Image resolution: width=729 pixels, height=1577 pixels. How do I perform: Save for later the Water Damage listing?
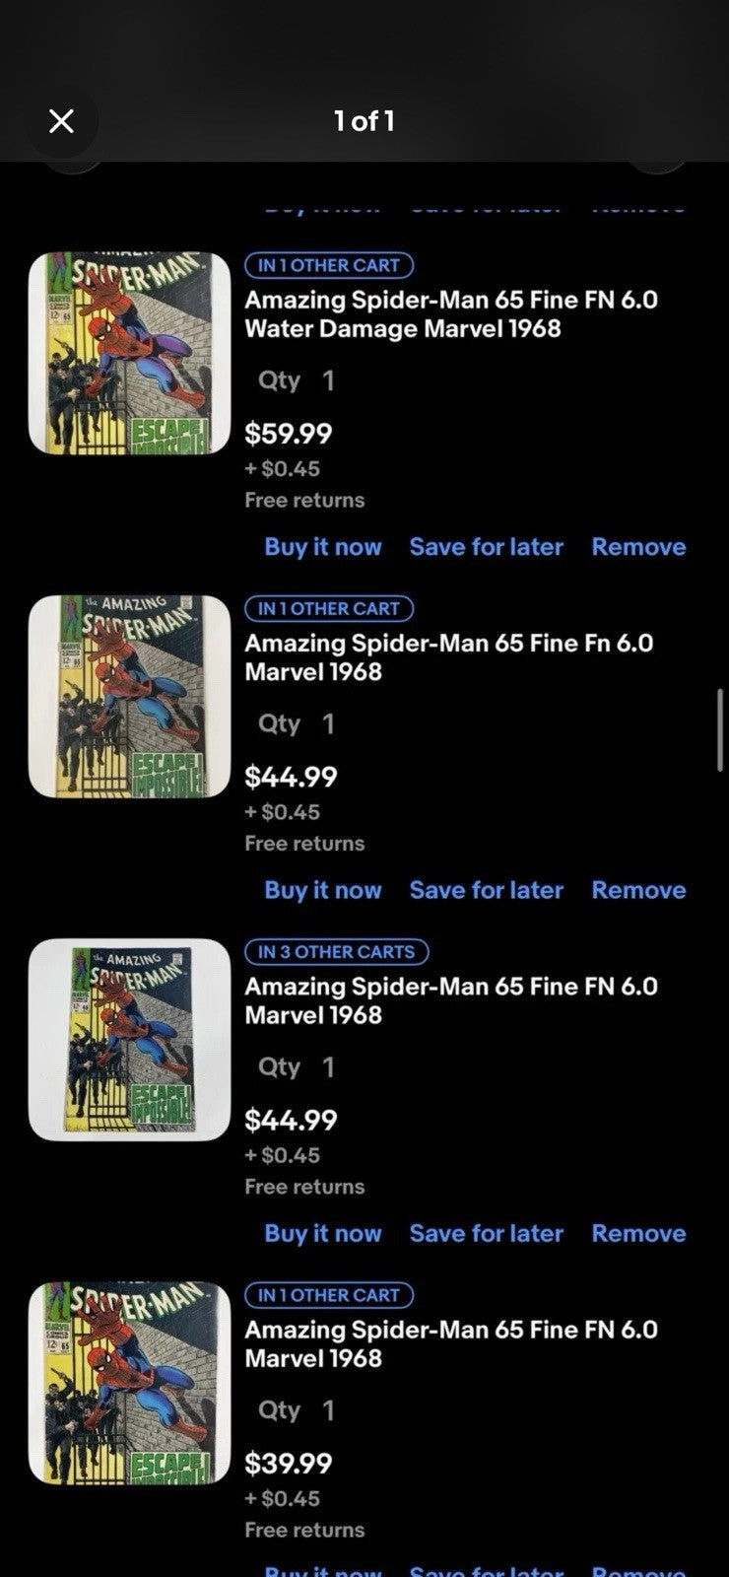tap(486, 547)
